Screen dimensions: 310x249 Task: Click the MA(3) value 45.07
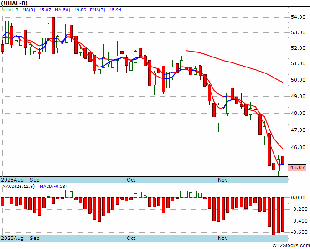[x=45, y=10]
